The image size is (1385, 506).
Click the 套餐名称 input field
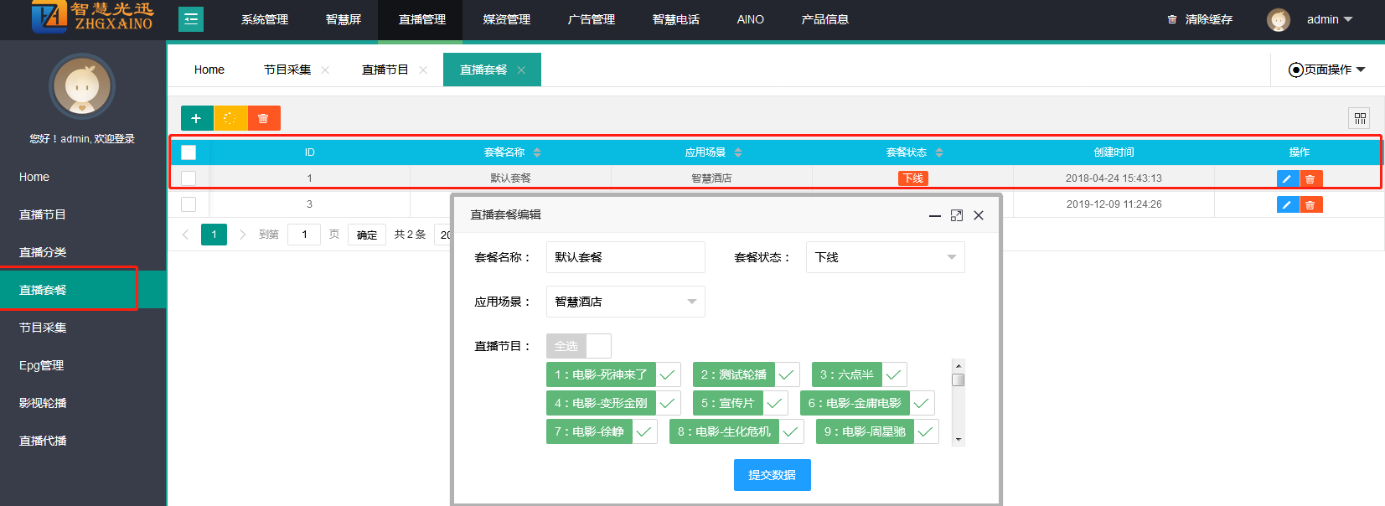(625, 257)
